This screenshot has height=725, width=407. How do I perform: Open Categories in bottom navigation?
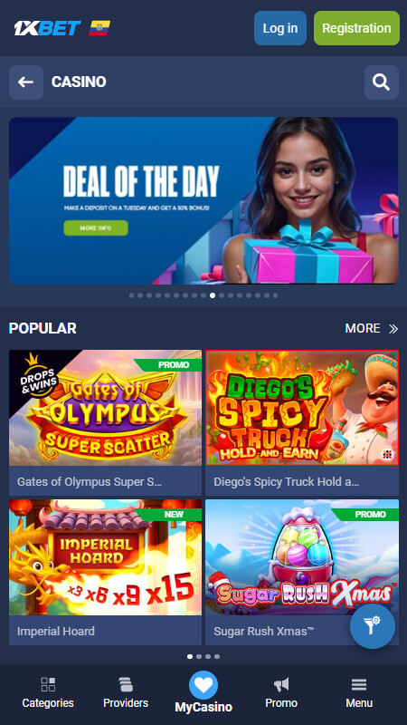(48, 693)
